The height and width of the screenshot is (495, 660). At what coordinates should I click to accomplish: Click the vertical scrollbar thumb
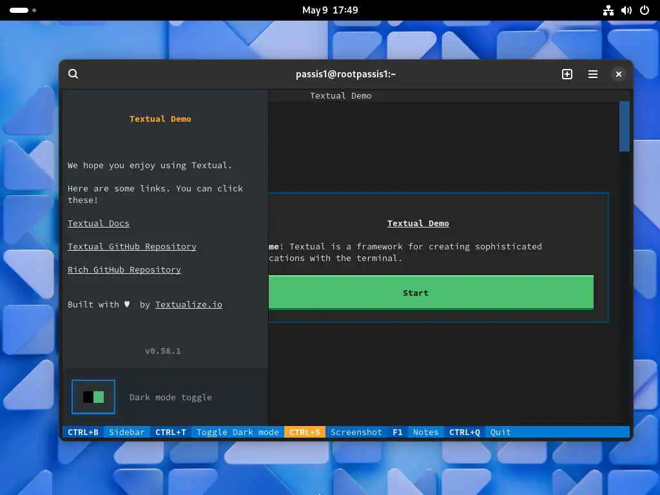point(624,126)
